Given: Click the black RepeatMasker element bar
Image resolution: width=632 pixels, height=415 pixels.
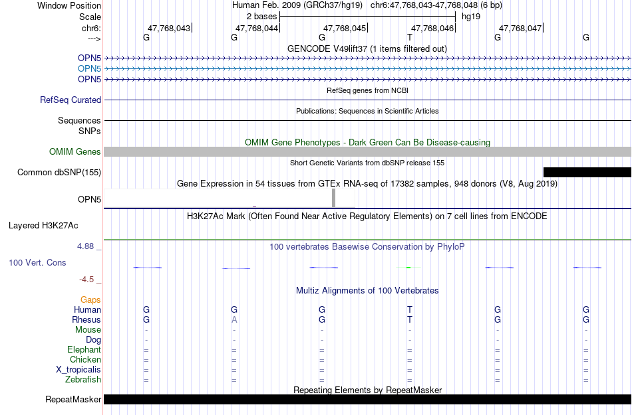Looking at the screenshot, I should pos(367,399).
